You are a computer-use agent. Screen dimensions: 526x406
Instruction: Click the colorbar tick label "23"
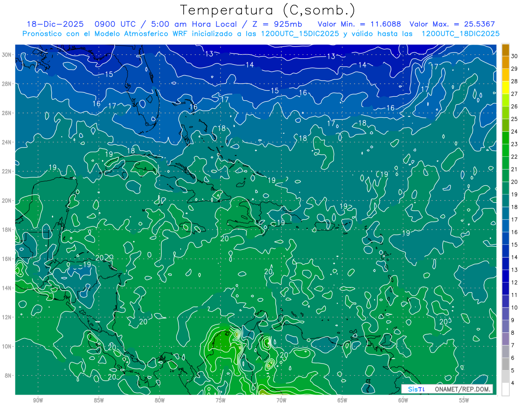[x=515, y=144]
